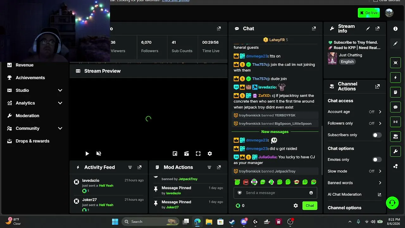
Task: Play the stream preview
Action: click(87, 154)
